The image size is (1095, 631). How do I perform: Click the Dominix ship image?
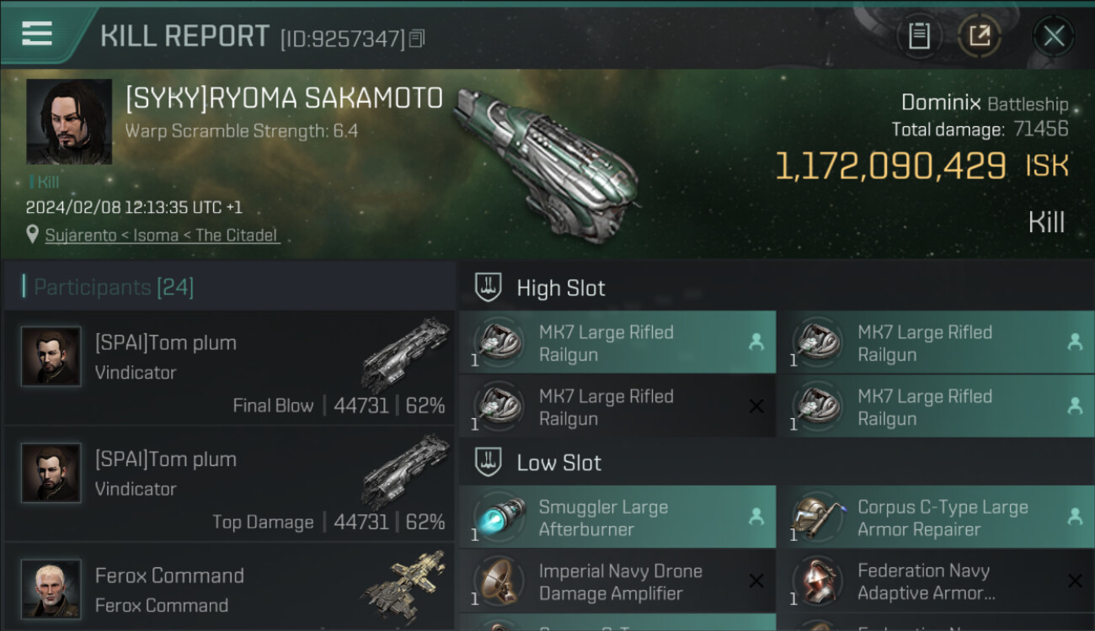coord(546,158)
